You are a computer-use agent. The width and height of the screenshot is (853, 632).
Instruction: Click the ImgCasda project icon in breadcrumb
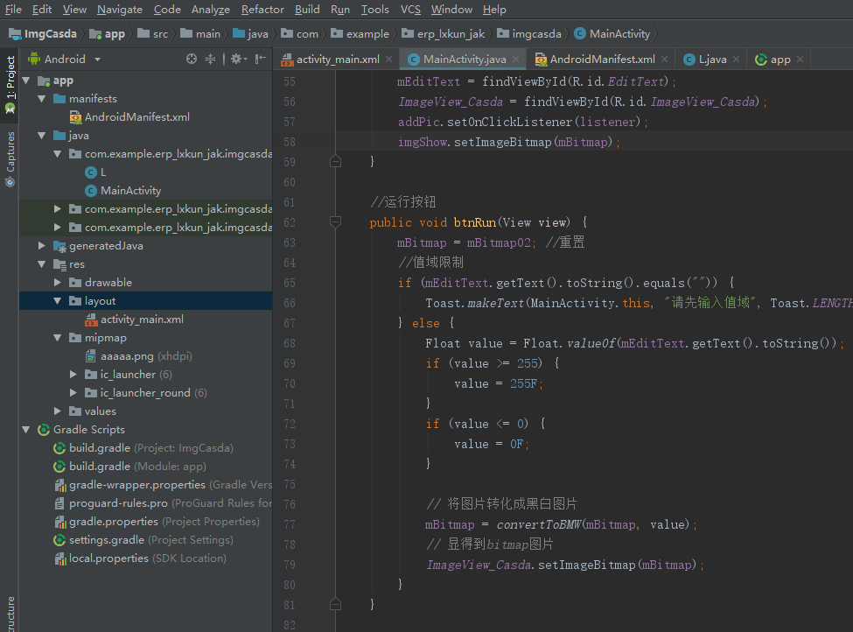15,34
